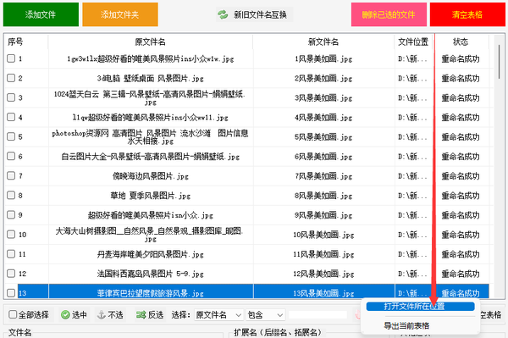The height and width of the screenshot is (338, 508).
Task: Click 重命名成功 status in row 4
Action: coord(461,117)
